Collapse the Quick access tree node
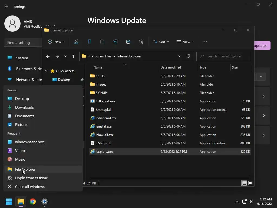The image size is (277, 208). pyautogui.click(x=46, y=71)
